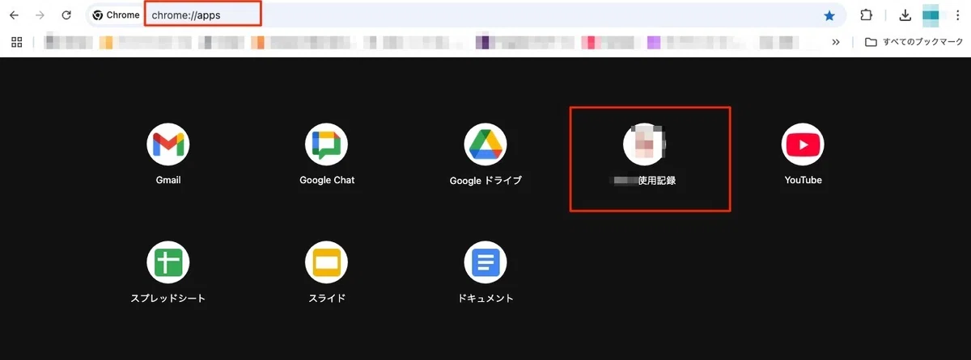Screen dimensions: 971x360
Task: Open the ドキュメント app icon
Action: point(485,263)
